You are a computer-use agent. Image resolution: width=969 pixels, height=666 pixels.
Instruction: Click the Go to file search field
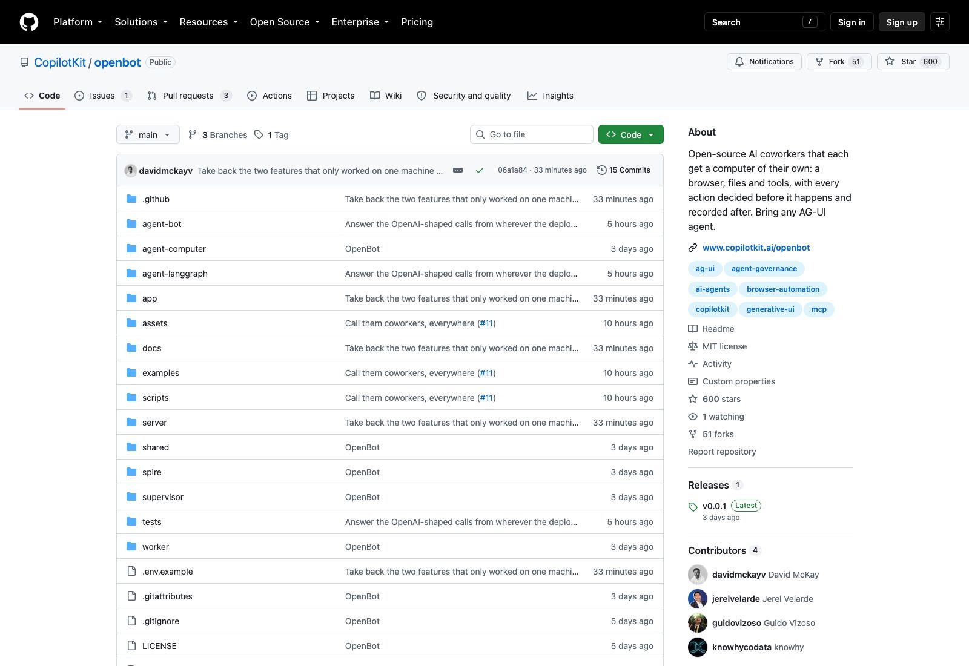point(532,134)
